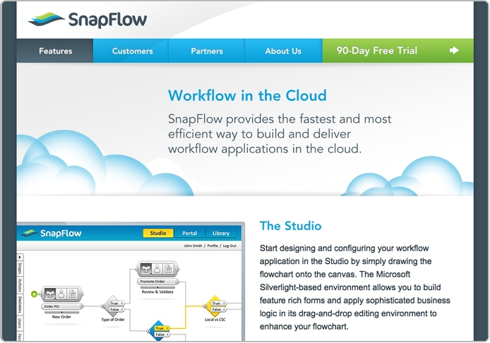Click the Workflow in the Cloud heading
Screen dimensions: 490x343
point(247,95)
